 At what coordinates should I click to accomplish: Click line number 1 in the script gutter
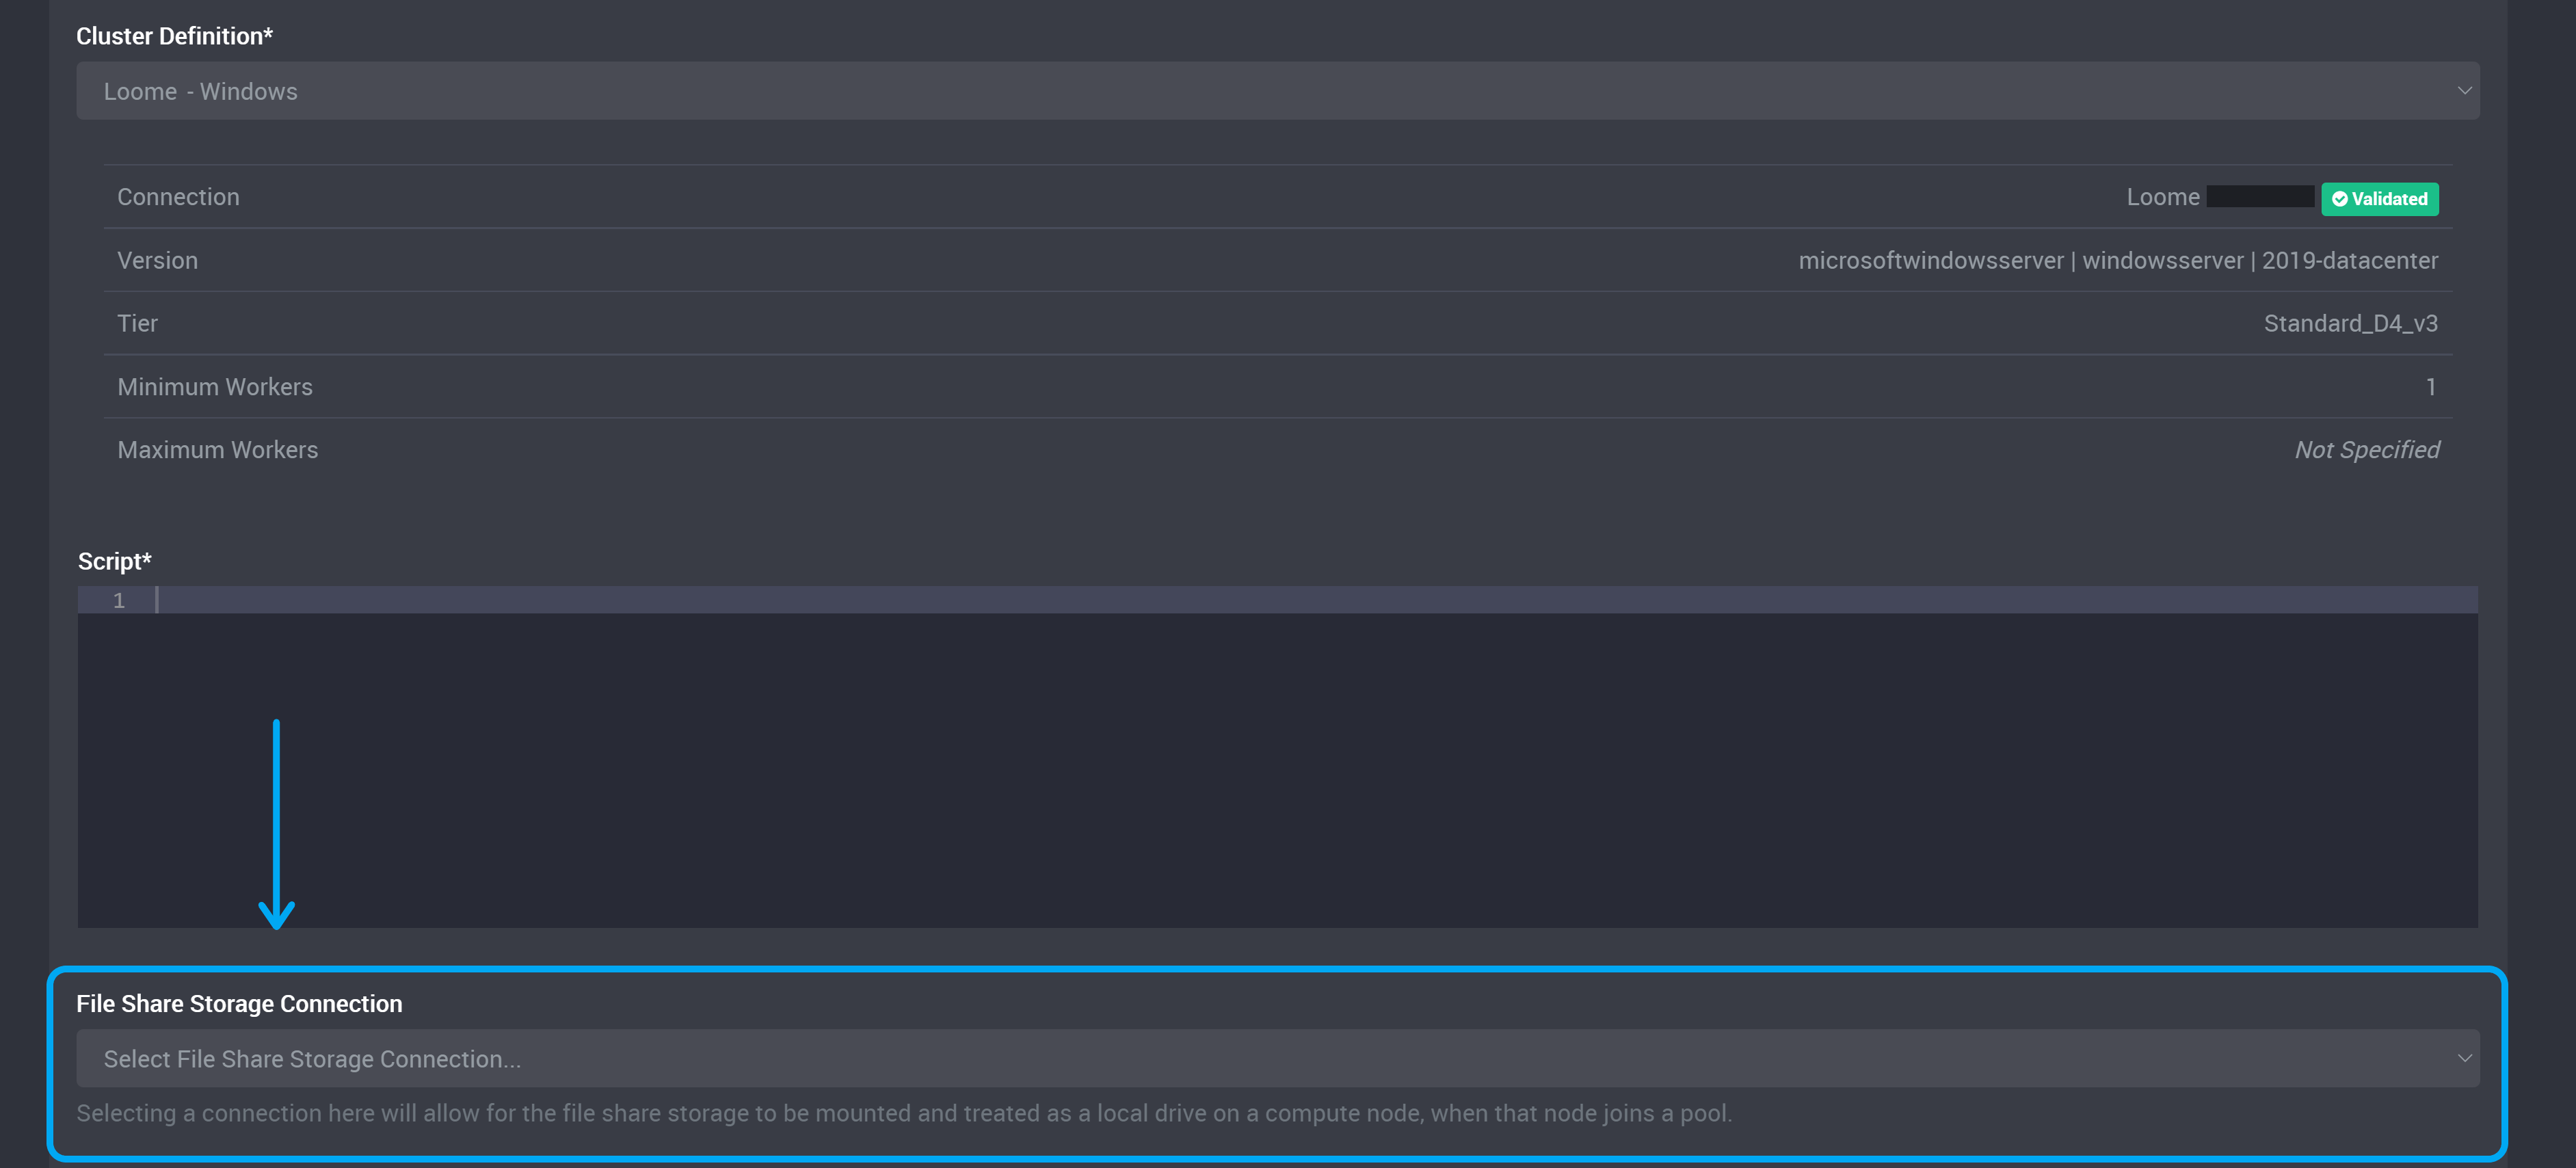(118, 600)
